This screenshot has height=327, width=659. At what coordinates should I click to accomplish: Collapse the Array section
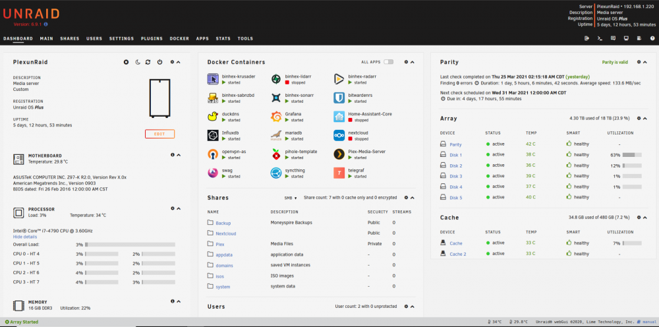pyautogui.click(x=645, y=119)
